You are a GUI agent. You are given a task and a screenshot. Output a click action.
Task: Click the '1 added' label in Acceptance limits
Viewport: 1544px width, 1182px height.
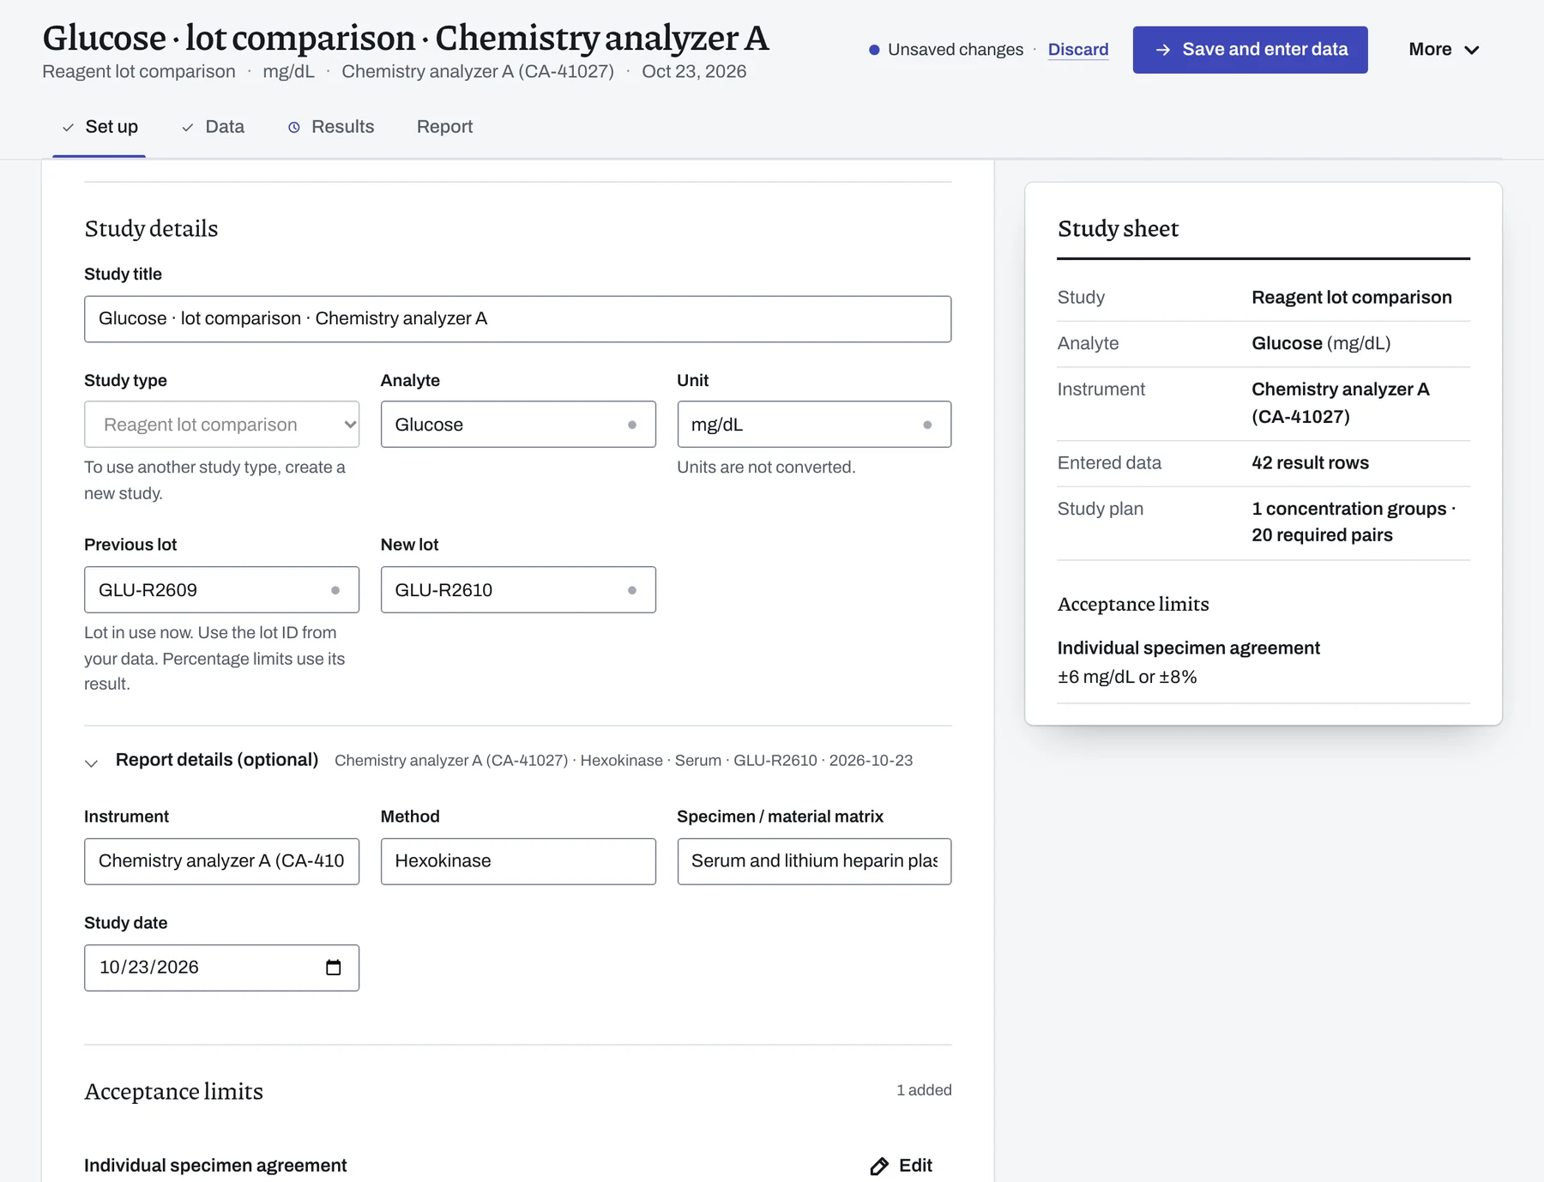point(924,1090)
